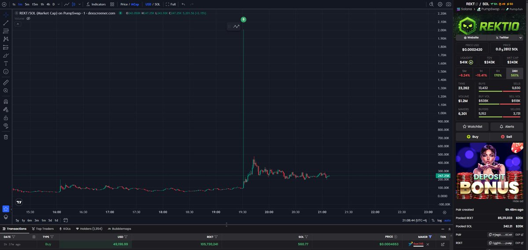
Task: Lock all drawing tools
Action: [x=6, y=118]
